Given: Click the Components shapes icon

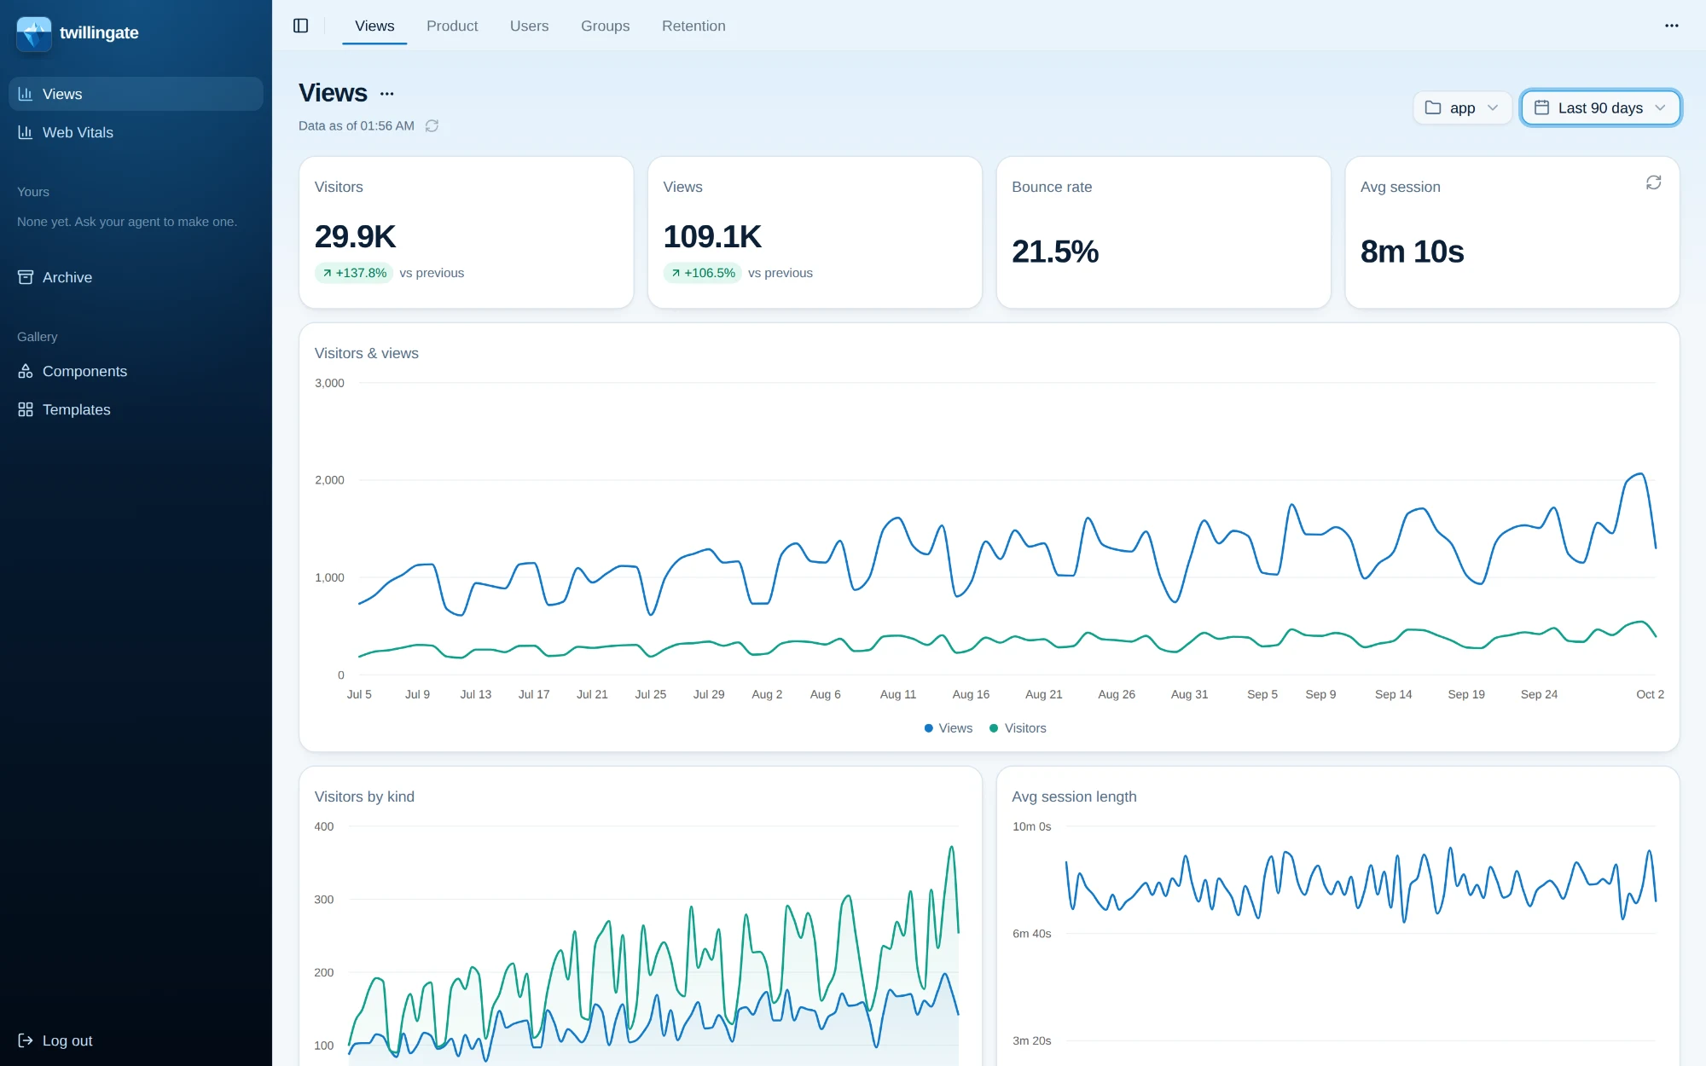Looking at the screenshot, I should [x=26, y=371].
